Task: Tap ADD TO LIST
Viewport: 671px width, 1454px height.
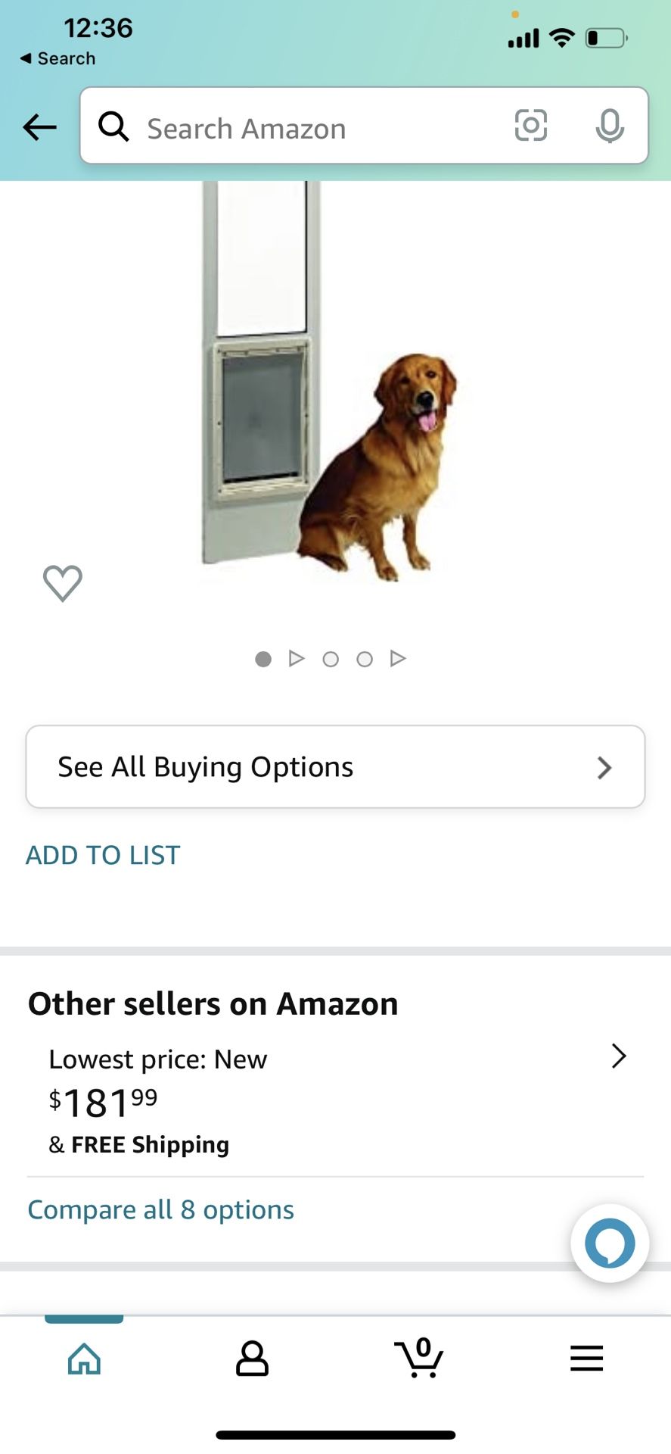Action: 102,854
